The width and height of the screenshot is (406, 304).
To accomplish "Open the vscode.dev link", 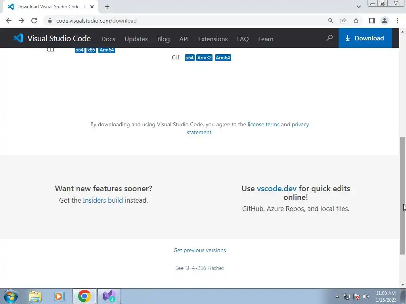I will pyautogui.click(x=276, y=188).
